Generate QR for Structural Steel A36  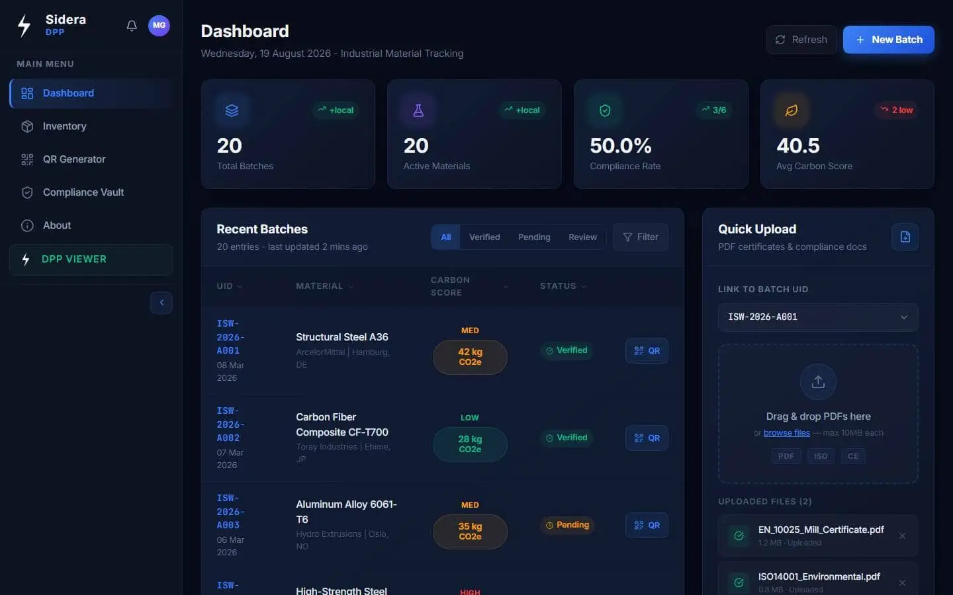pyautogui.click(x=647, y=351)
